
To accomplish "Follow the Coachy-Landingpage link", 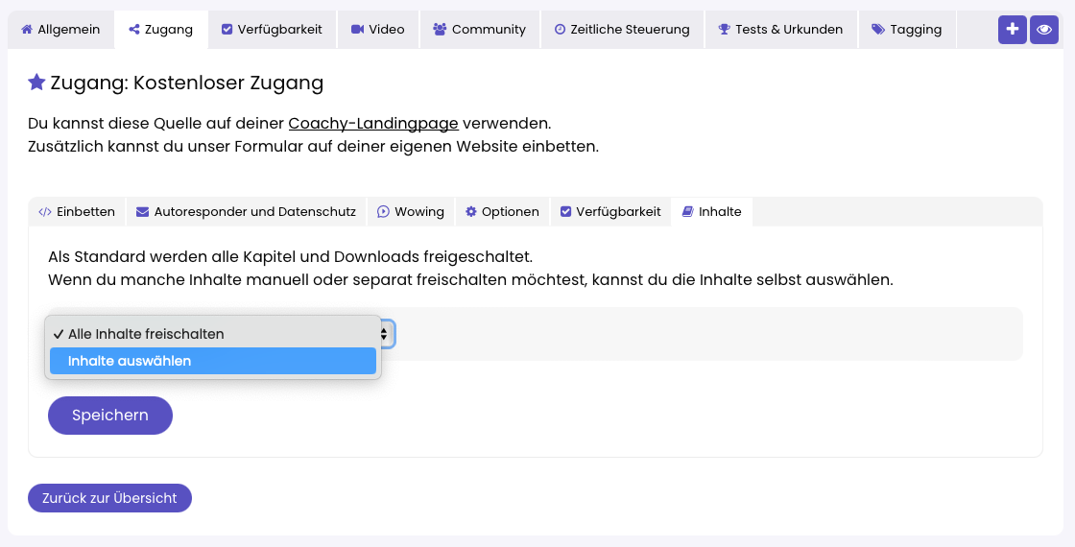I will click(373, 124).
